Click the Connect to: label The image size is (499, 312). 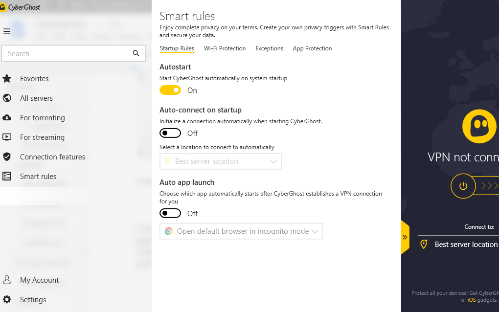(x=479, y=227)
